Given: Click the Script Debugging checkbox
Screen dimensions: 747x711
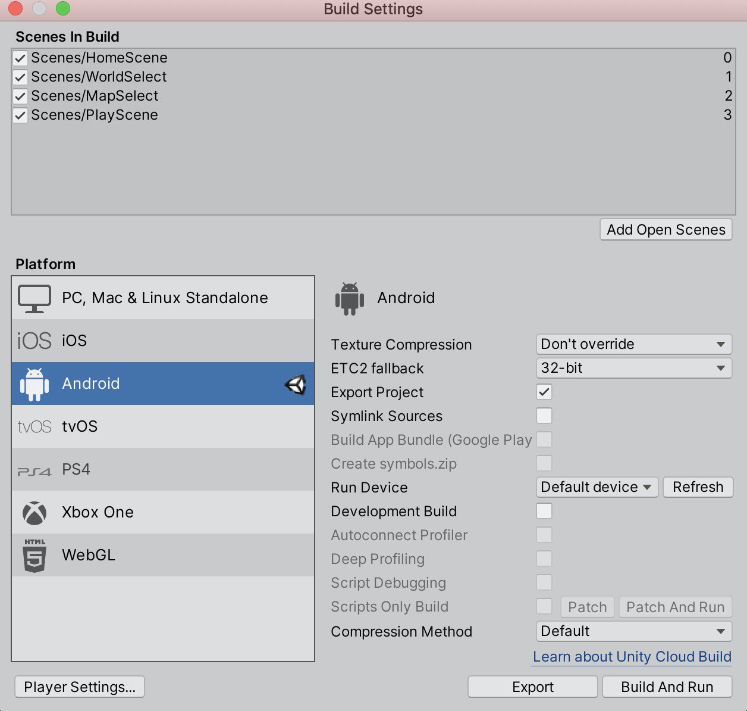Looking at the screenshot, I should pyautogui.click(x=544, y=582).
